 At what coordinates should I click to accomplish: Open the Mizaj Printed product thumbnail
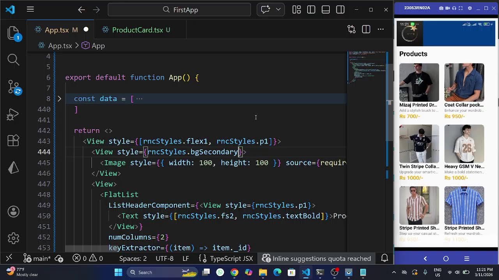coord(419,82)
